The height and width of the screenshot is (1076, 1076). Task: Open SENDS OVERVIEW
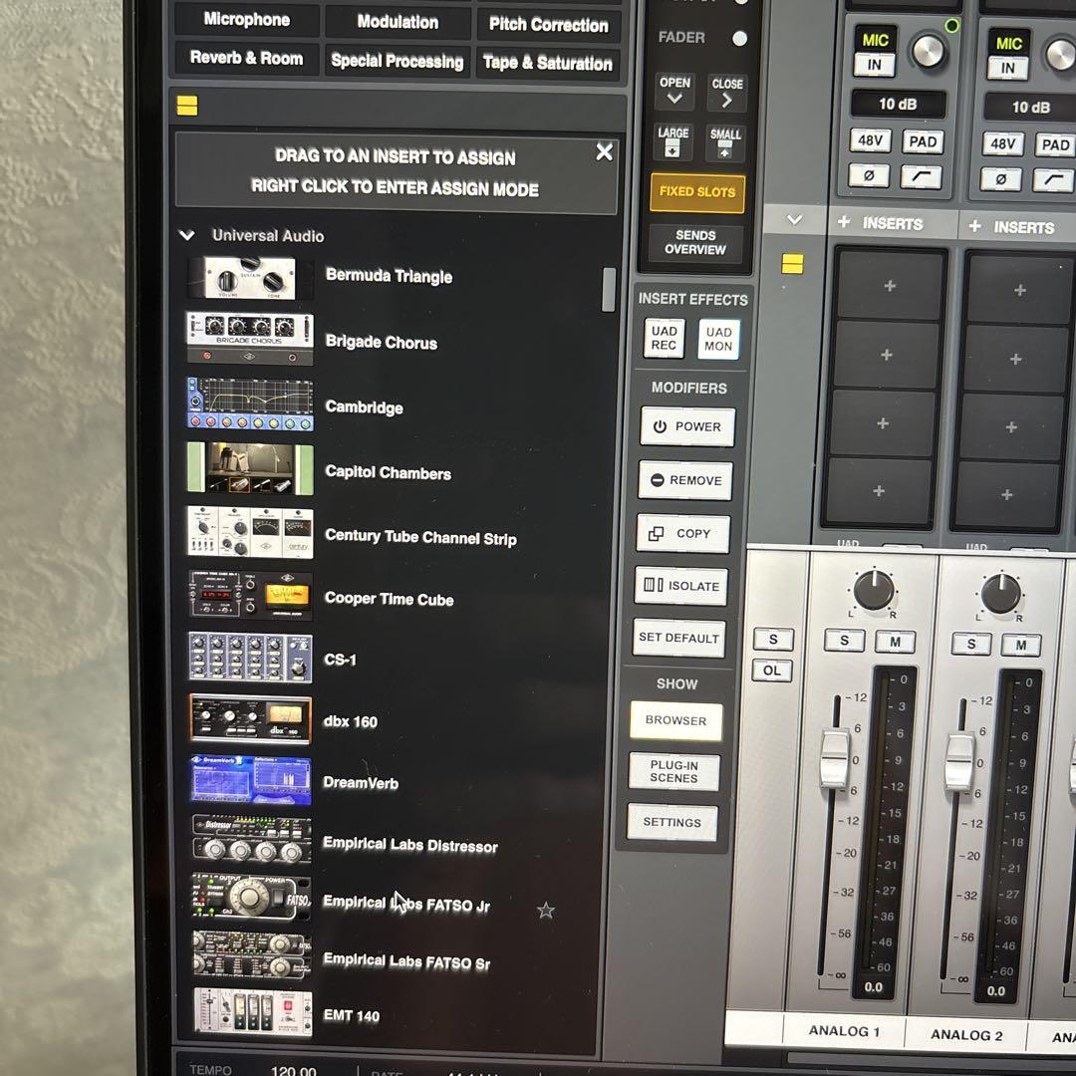click(x=695, y=243)
